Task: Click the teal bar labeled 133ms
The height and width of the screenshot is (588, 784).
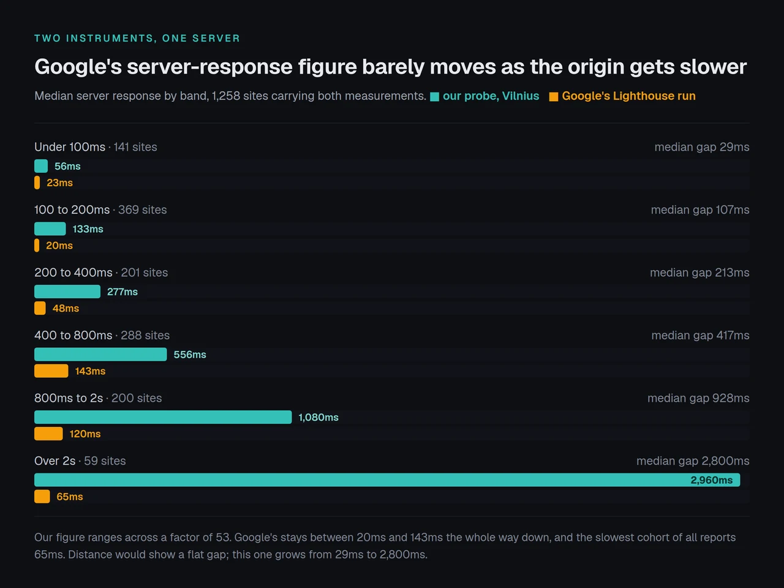Action: [50, 228]
